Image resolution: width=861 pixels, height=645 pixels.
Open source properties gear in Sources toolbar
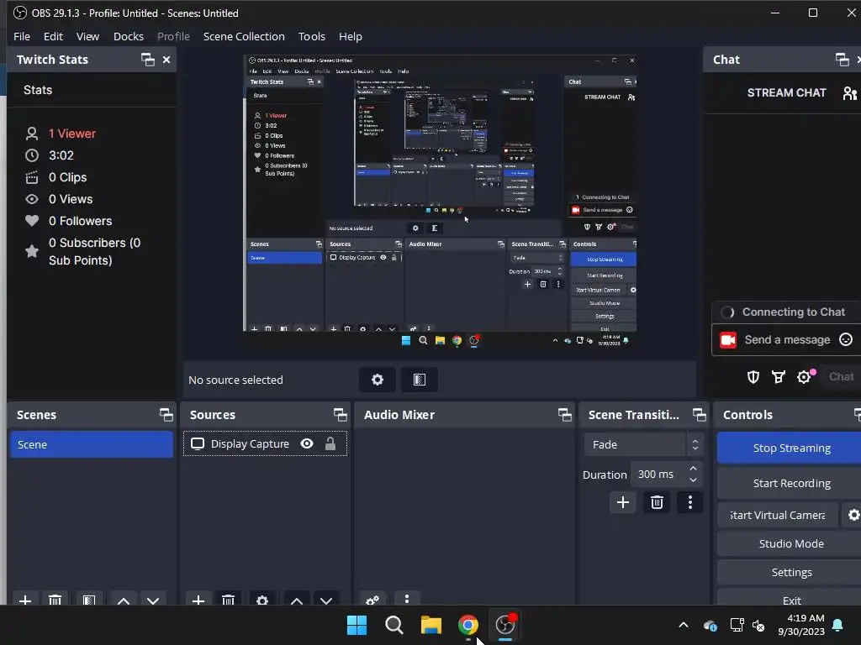262,600
